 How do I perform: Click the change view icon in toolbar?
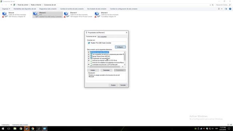(219, 9)
